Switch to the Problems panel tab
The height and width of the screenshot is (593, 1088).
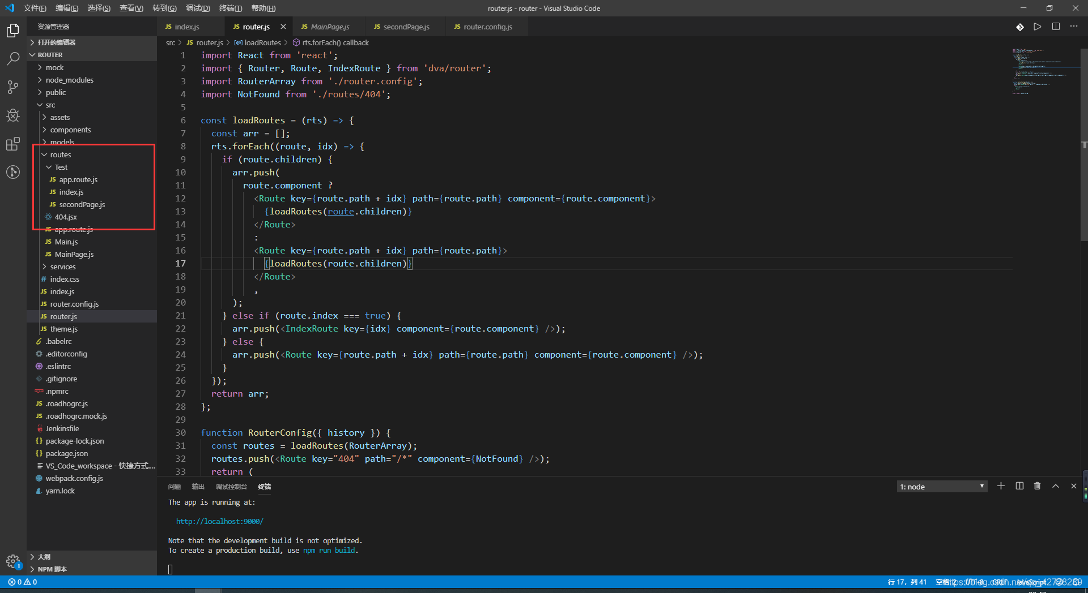(x=175, y=487)
